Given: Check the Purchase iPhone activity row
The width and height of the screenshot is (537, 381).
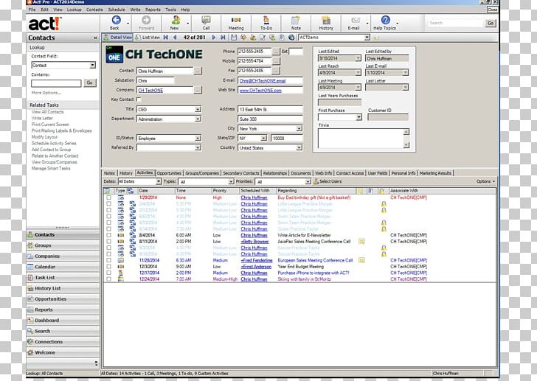Looking at the screenshot, I should 108,273.
